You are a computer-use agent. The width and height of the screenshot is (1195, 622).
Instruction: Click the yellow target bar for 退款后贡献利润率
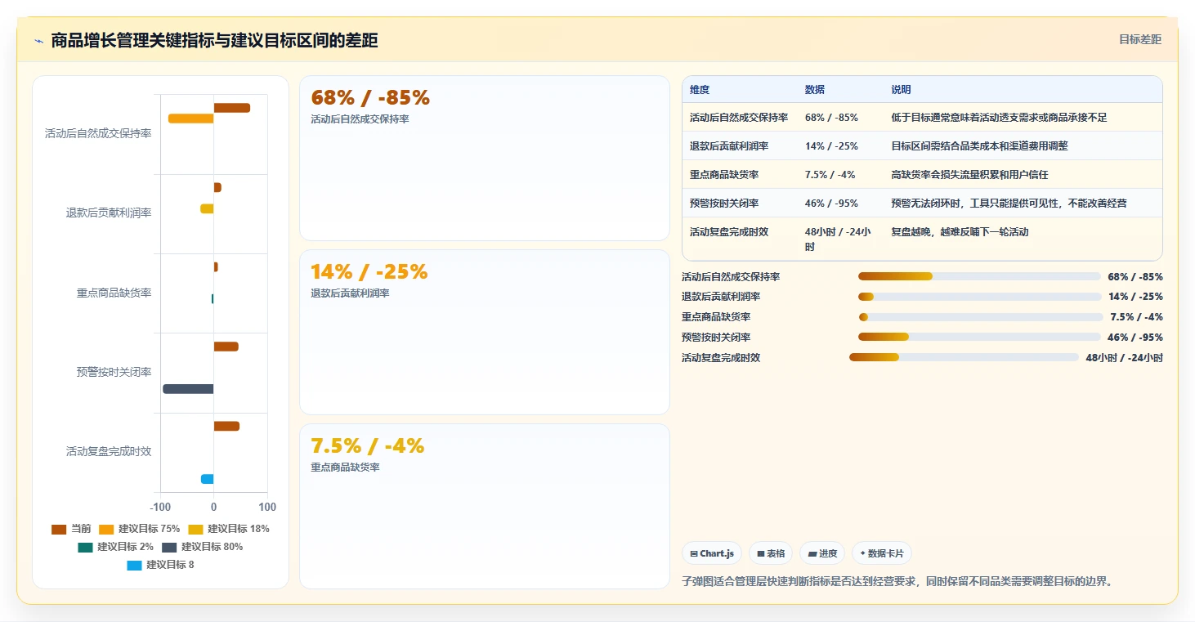click(208, 208)
